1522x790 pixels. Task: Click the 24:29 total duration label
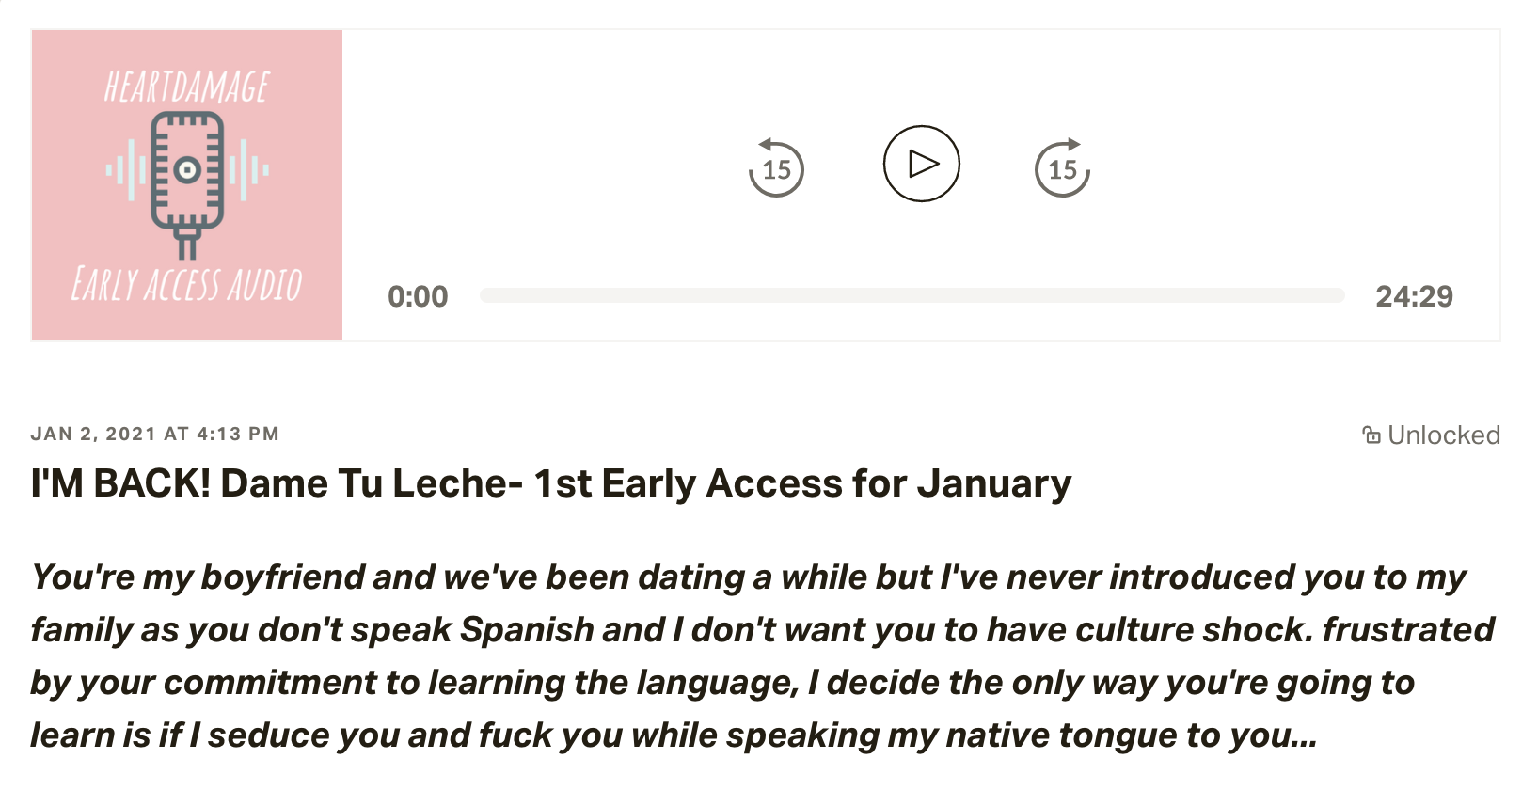pos(1414,296)
